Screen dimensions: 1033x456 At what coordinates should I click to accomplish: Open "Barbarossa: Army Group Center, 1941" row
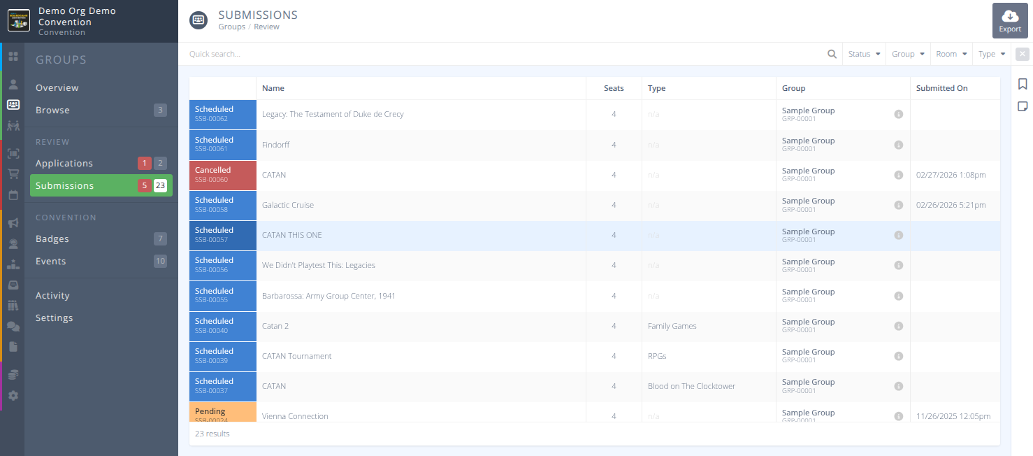[328, 296]
